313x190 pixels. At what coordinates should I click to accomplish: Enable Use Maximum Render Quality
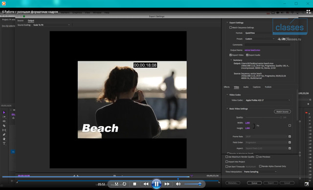pos(227,157)
